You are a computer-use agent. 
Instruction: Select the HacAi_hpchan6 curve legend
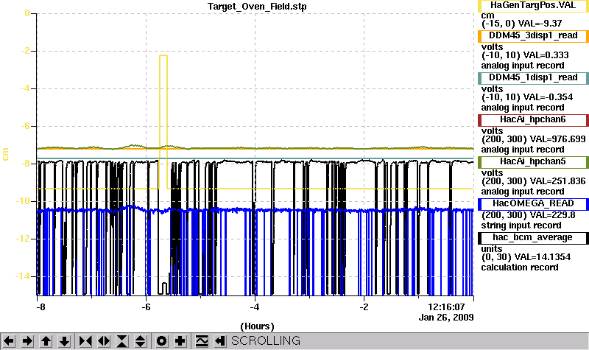[533, 120]
